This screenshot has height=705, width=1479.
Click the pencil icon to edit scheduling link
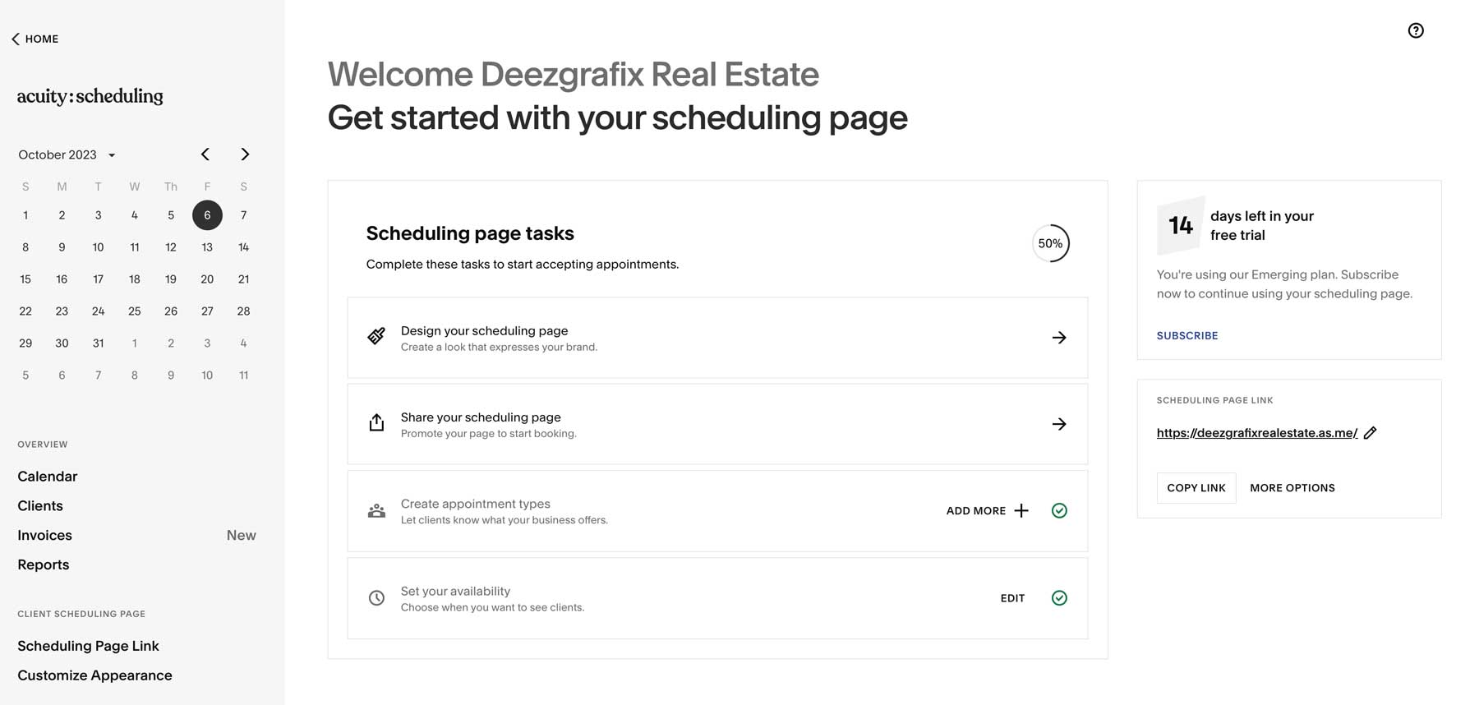point(1371,432)
